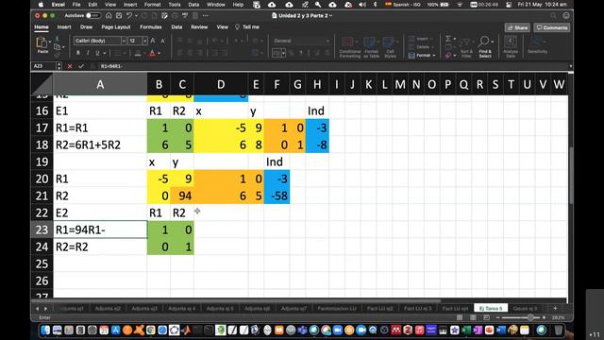Viewport: 604px width, 340px height.
Task: Click the Copy icon in the ribbon
Action: pos(57,47)
